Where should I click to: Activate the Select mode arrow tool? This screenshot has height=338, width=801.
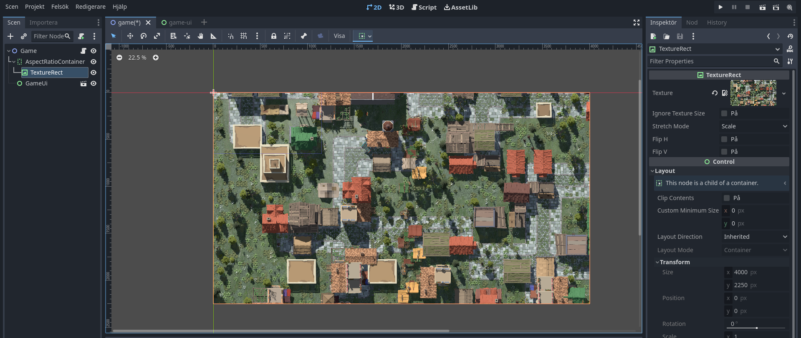click(114, 36)
